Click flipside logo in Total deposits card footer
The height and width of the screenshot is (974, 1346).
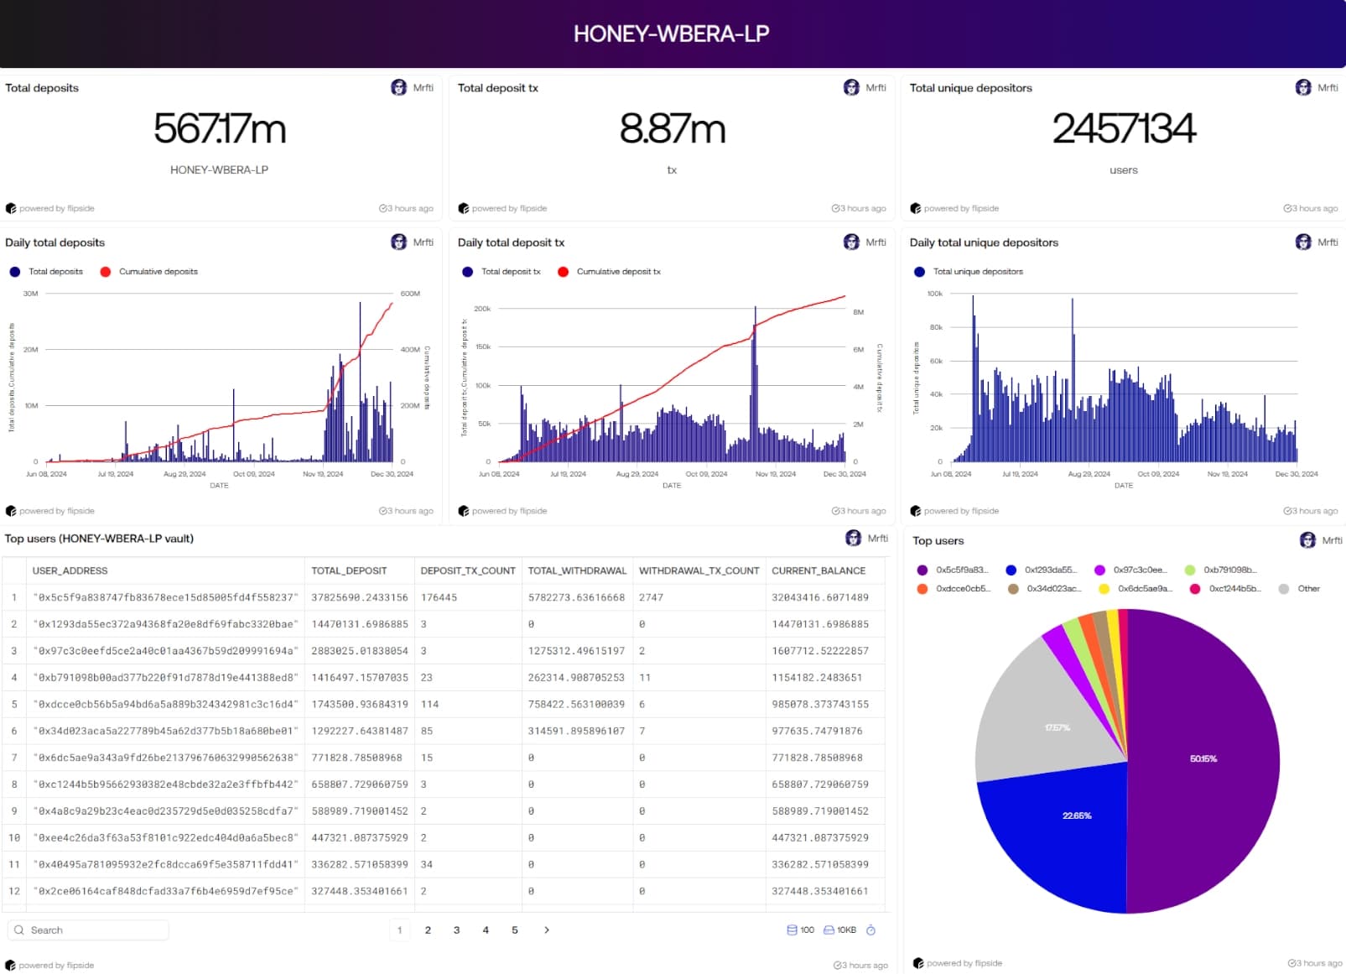pos(11,208)
